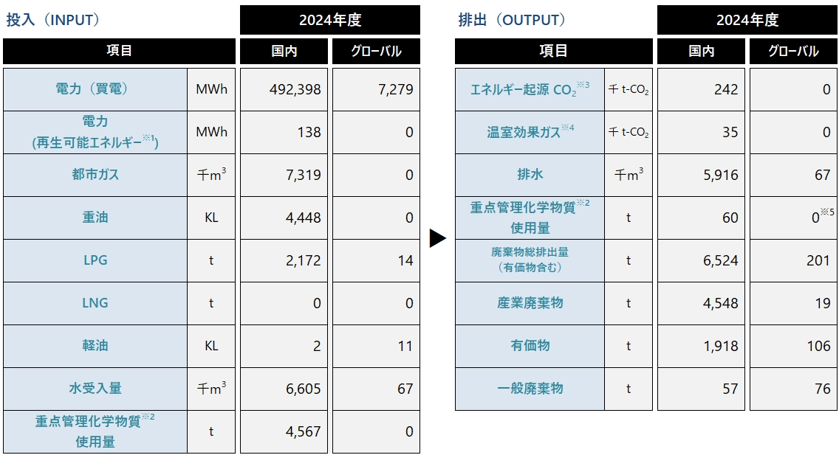Click the black arrow between the INPUT and OUTPUT tables
This screenshot has height=455, width=839.
[438, 239]
